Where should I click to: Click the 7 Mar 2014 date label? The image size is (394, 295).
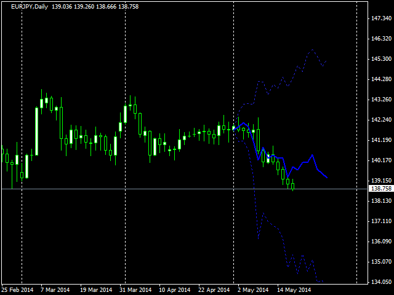point(55,290)
